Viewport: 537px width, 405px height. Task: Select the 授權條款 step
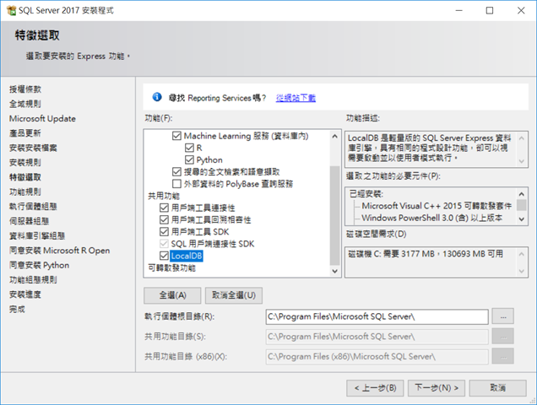[x=25, y=89]
